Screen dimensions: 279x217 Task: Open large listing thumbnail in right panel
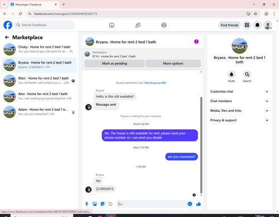(x=239, y=46)
